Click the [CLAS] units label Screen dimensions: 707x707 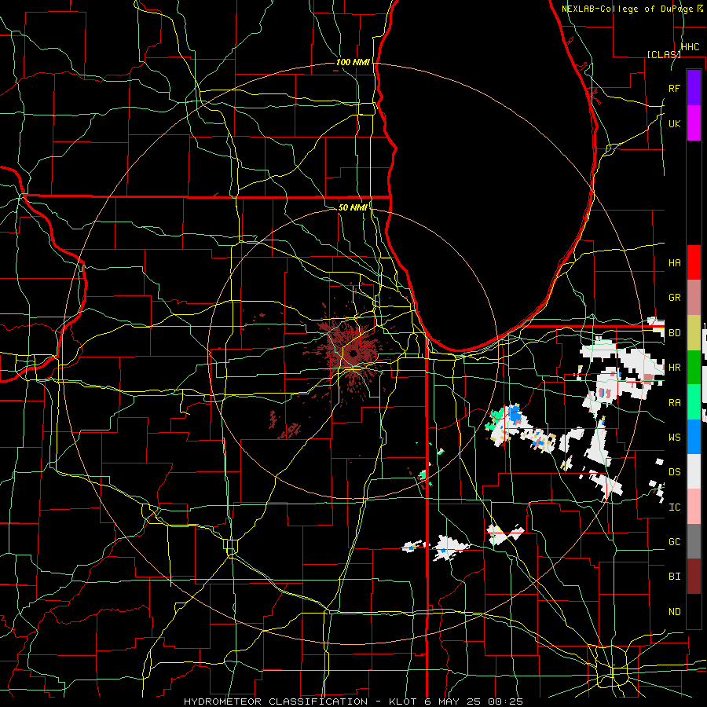click(664, 54)
